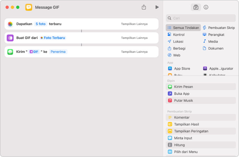
Task: Expand Tampilkan Lainnya for Buat GIF action
Action: click(134, 38)
